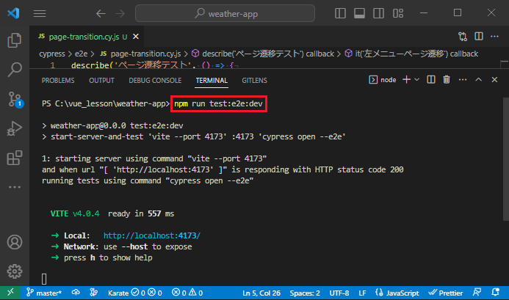509x300 pixels.
Task: Open the launch profile dropdown chevron
Action: [416, 80]
